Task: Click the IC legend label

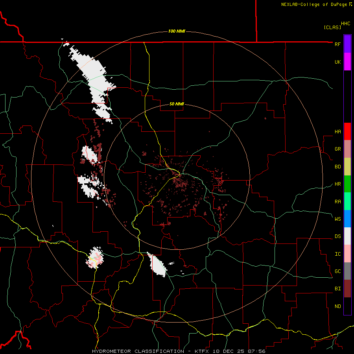Action: [x=337, y=254]
